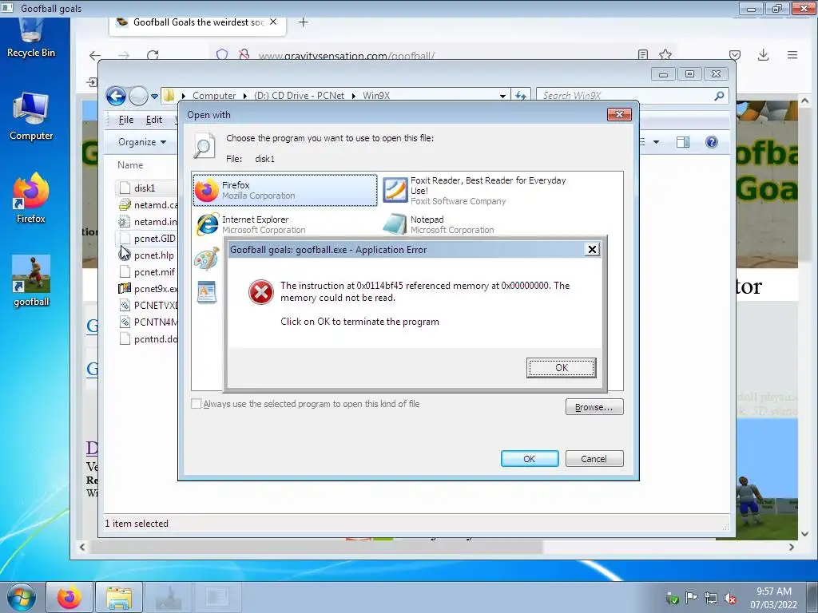Toggle Firefox reader view
818x613 pixels.
point(643,55)
